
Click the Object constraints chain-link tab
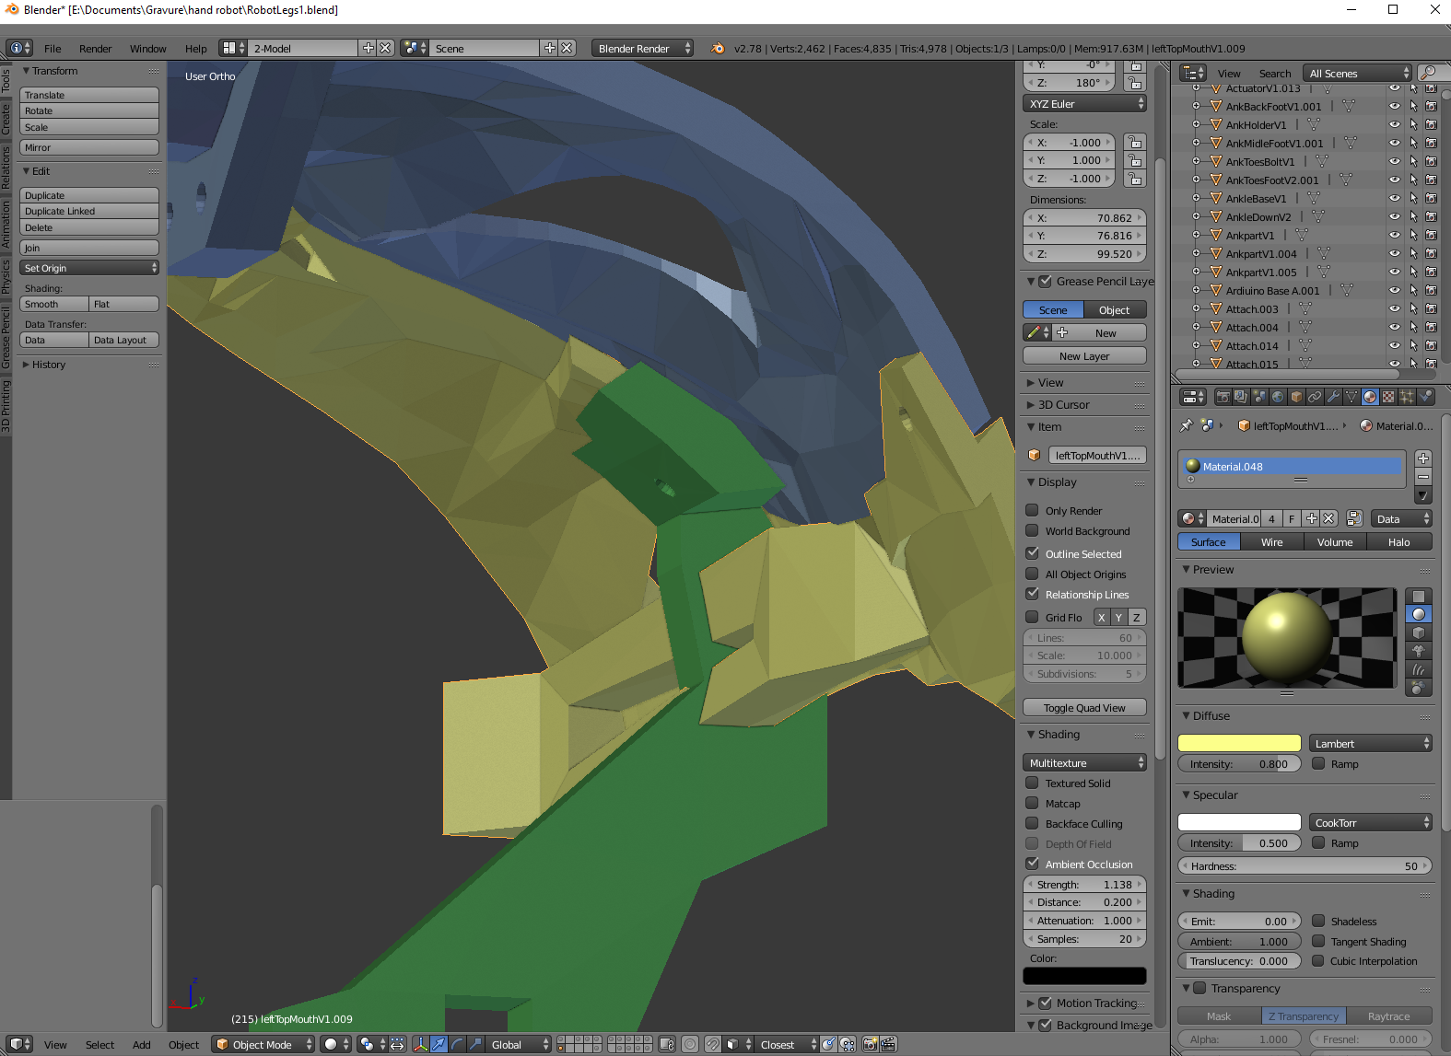[x=1315, y=397]
